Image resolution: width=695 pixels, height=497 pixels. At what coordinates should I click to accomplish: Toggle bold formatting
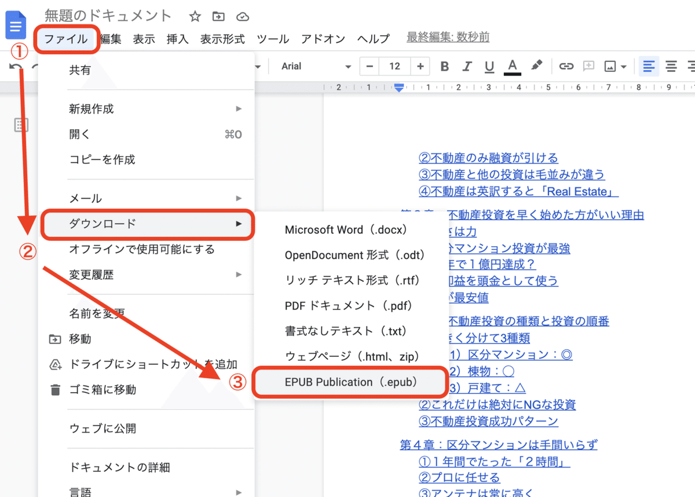point(445,67)
